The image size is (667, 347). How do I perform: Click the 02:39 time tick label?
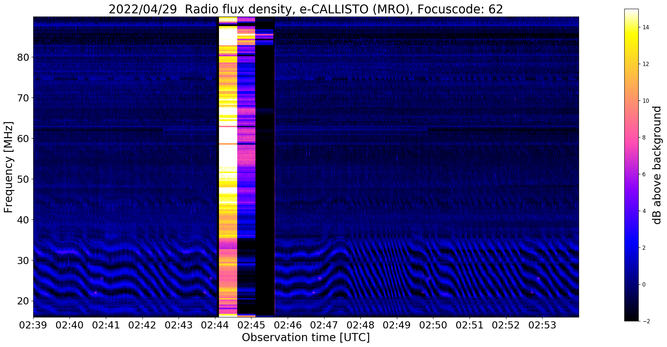point(33,325)
